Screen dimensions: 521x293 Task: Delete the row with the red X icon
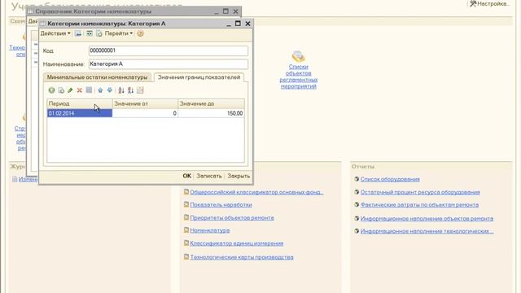(x=80, y=90)
